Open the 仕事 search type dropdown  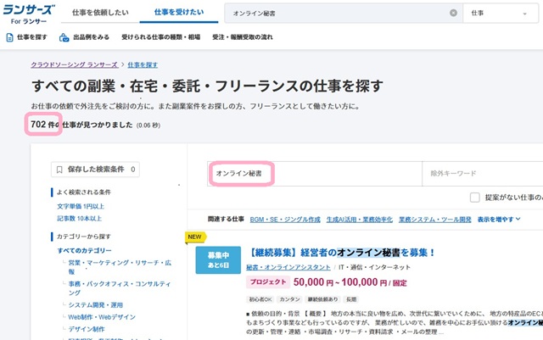point(501,13)
